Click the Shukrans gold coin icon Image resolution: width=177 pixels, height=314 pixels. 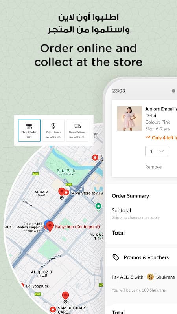pos(150,277)
